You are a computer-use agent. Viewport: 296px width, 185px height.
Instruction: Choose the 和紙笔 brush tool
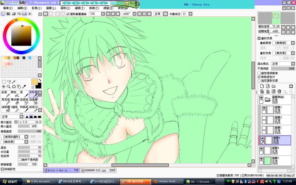click(x=24, y=109)
